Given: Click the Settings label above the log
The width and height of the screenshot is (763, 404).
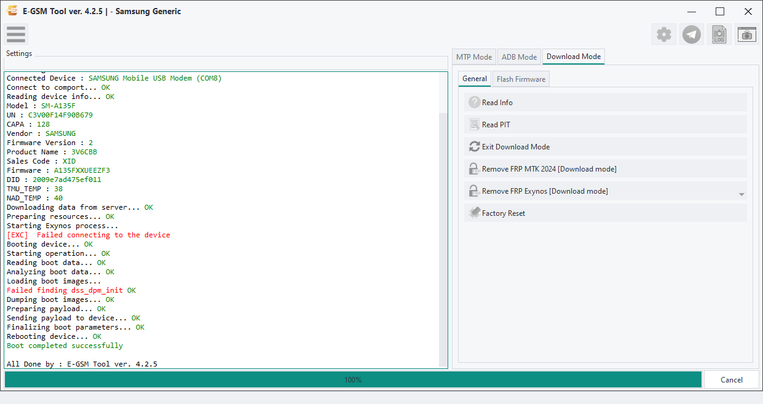Looking at the screenshot, I should coord(19,53).
